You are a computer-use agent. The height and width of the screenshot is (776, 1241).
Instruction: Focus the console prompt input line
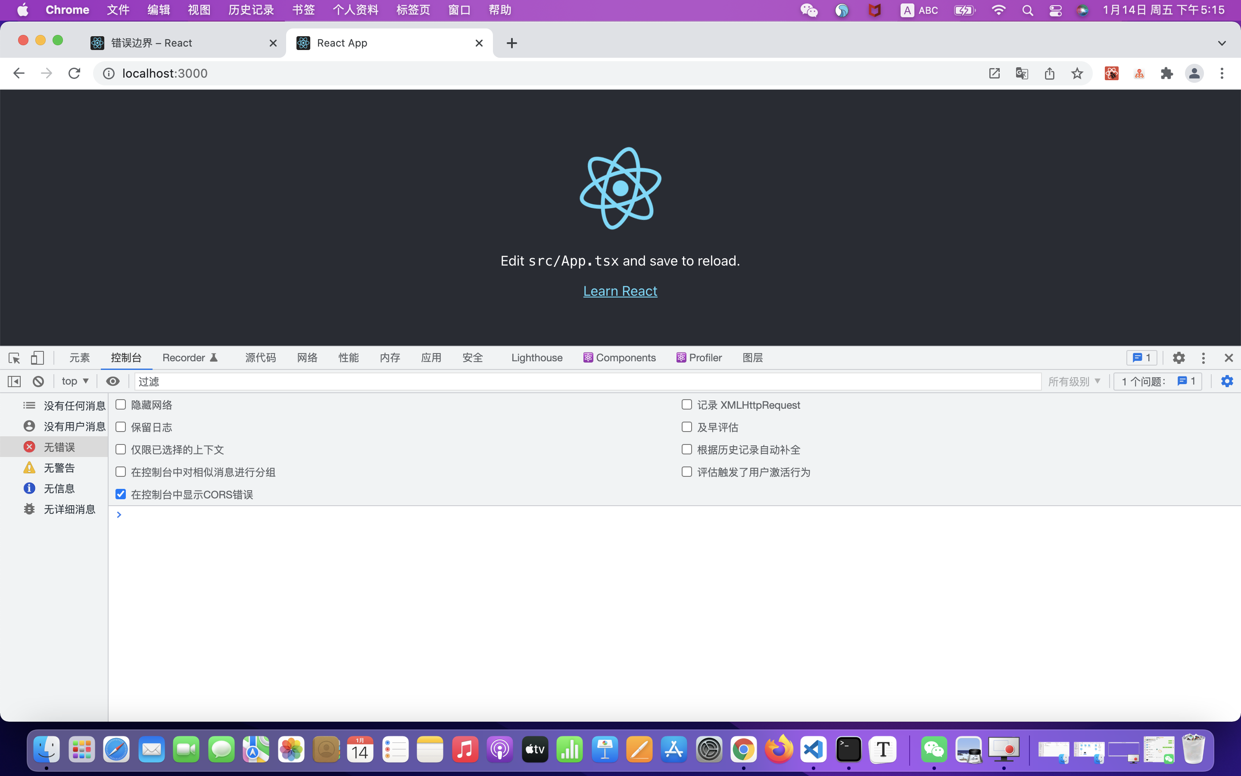675,515
